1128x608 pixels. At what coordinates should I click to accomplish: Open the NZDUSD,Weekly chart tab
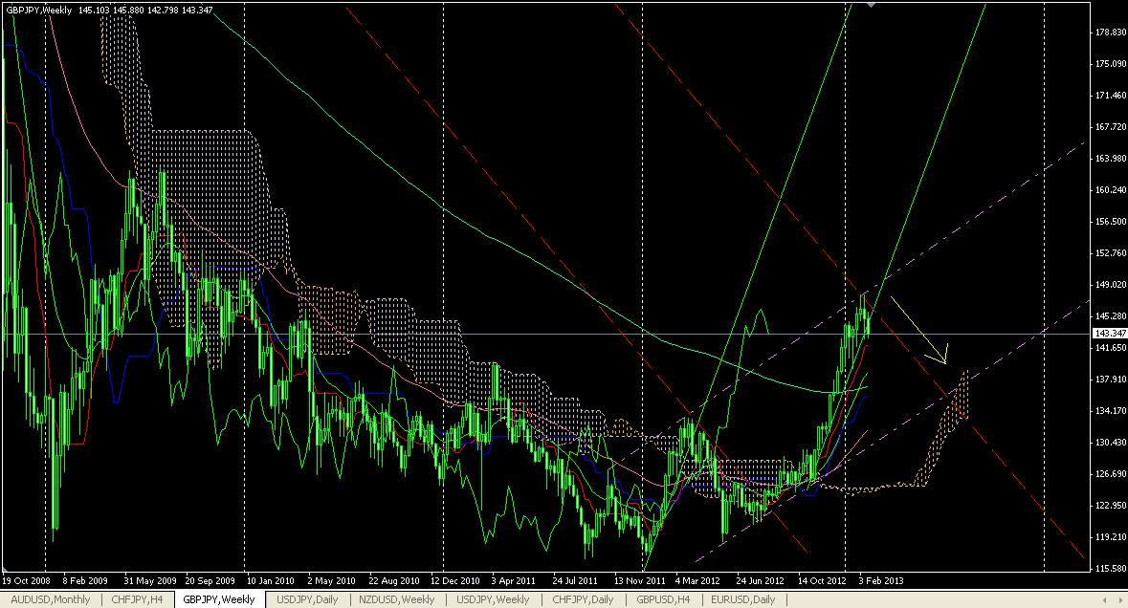tap(396, 599)
